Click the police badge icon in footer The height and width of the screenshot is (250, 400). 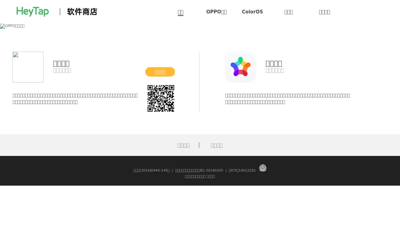pyautogui.click(x=263, y=168)
